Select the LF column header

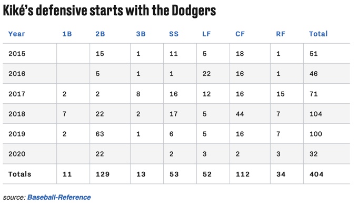coord(206,34)
